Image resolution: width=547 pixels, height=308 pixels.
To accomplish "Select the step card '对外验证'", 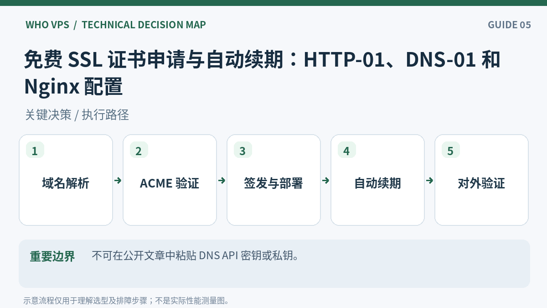I will click(481, 180).
